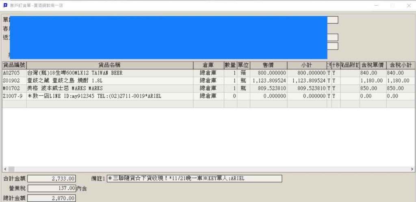
Task: Click the 台灣(瓶)18生啤600MLX12 TAIWAN BEER cell
Action: pos(110,73)
